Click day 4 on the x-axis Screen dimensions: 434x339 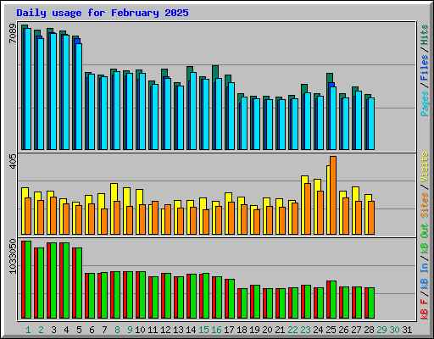pos(66,330)
